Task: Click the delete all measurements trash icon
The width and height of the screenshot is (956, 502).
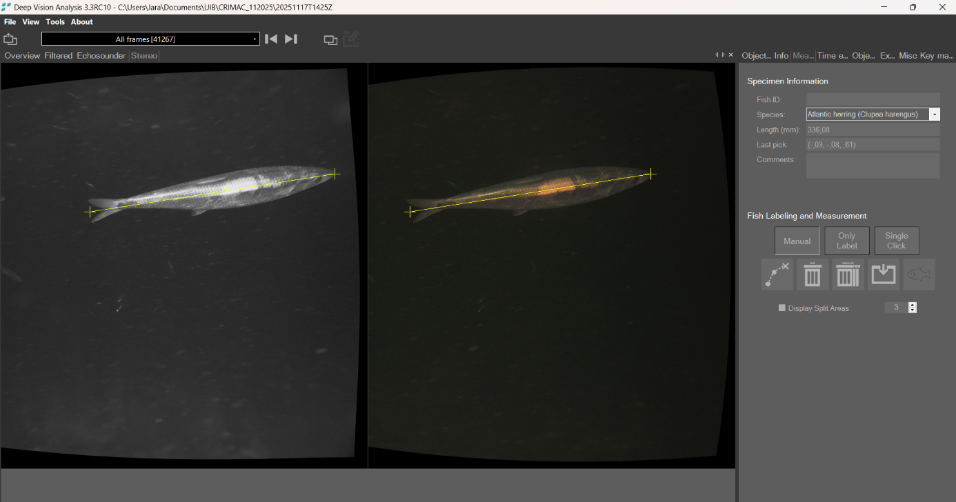Action: tap(848, 274)
